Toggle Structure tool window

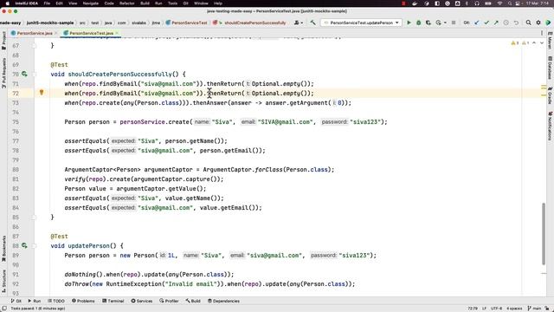tap(3, 281)
